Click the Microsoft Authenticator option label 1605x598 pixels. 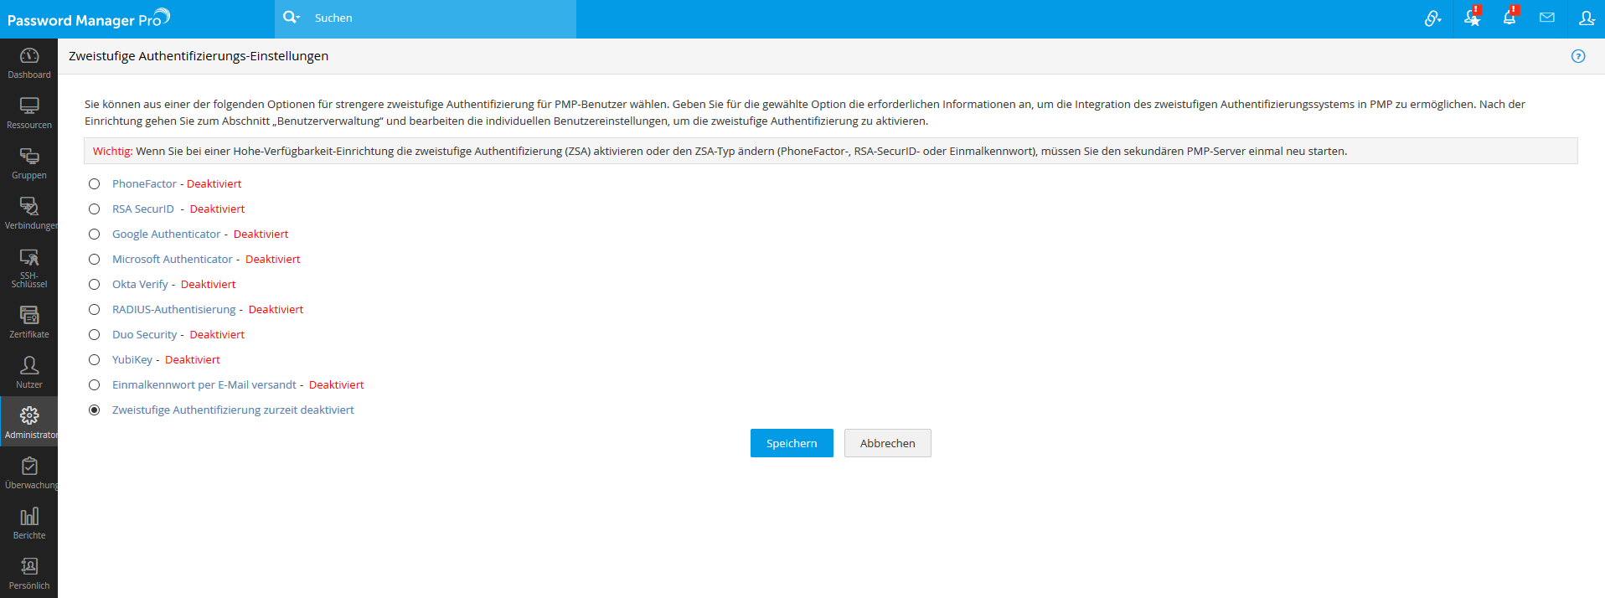click(173, 260)
